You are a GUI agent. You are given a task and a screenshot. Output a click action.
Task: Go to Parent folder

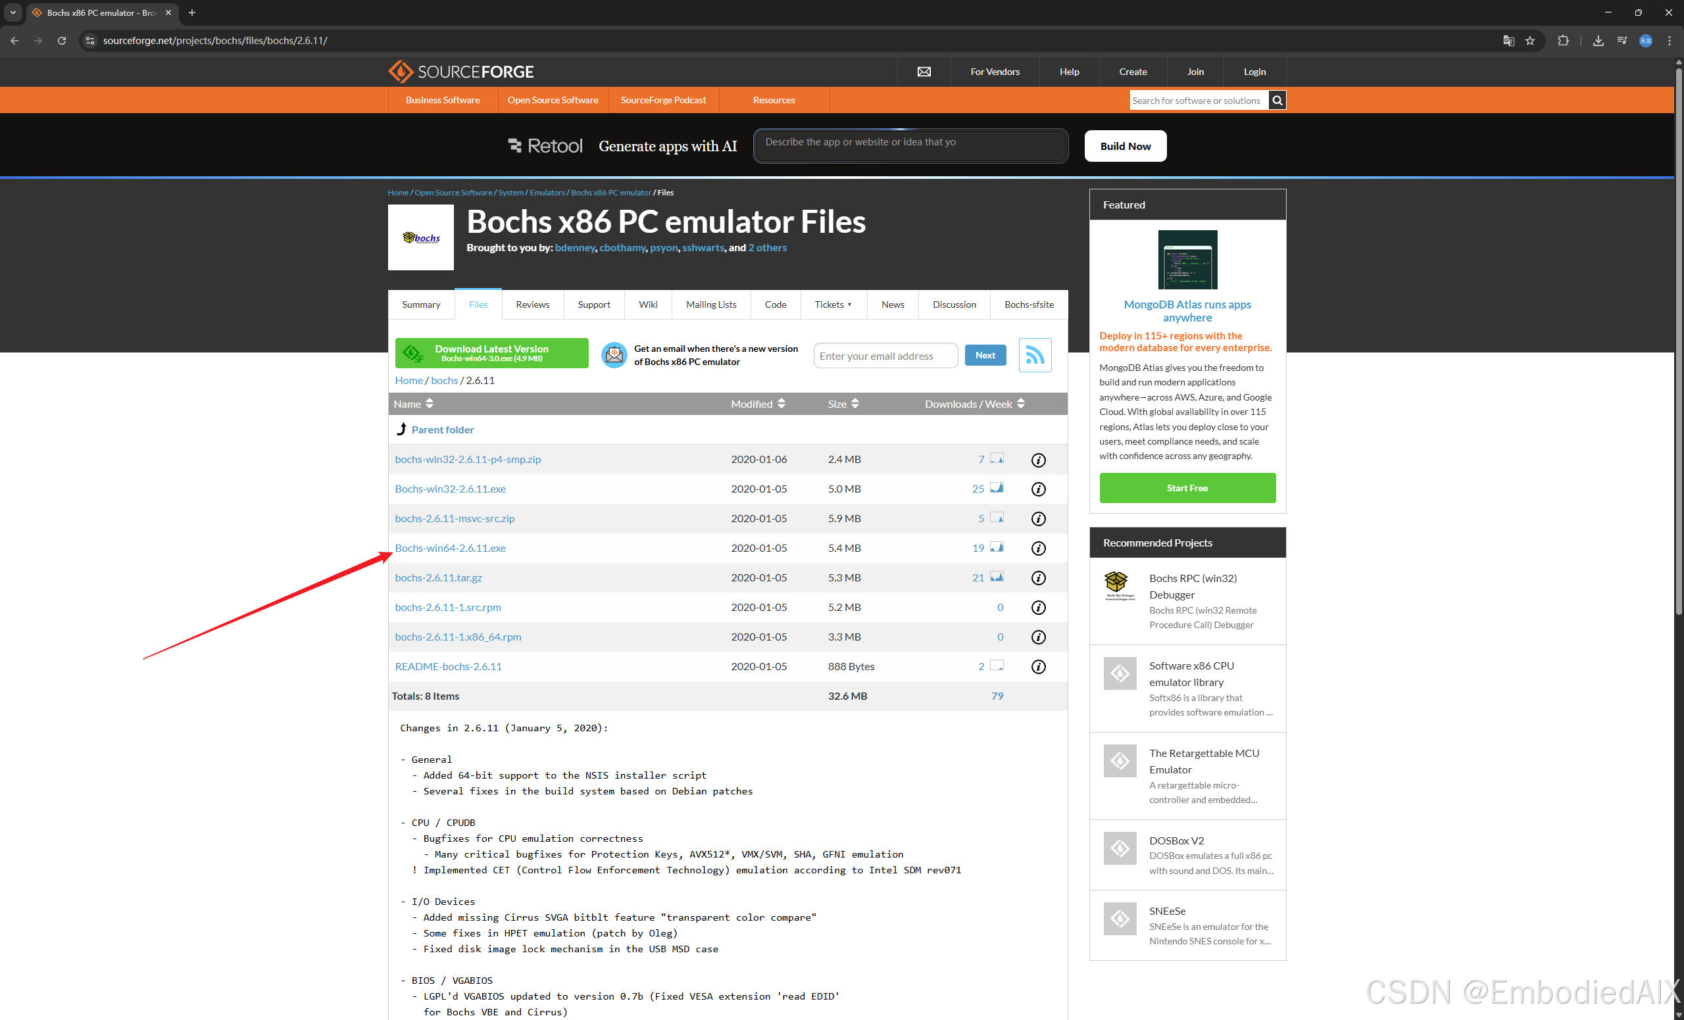[x=442, y=429]
